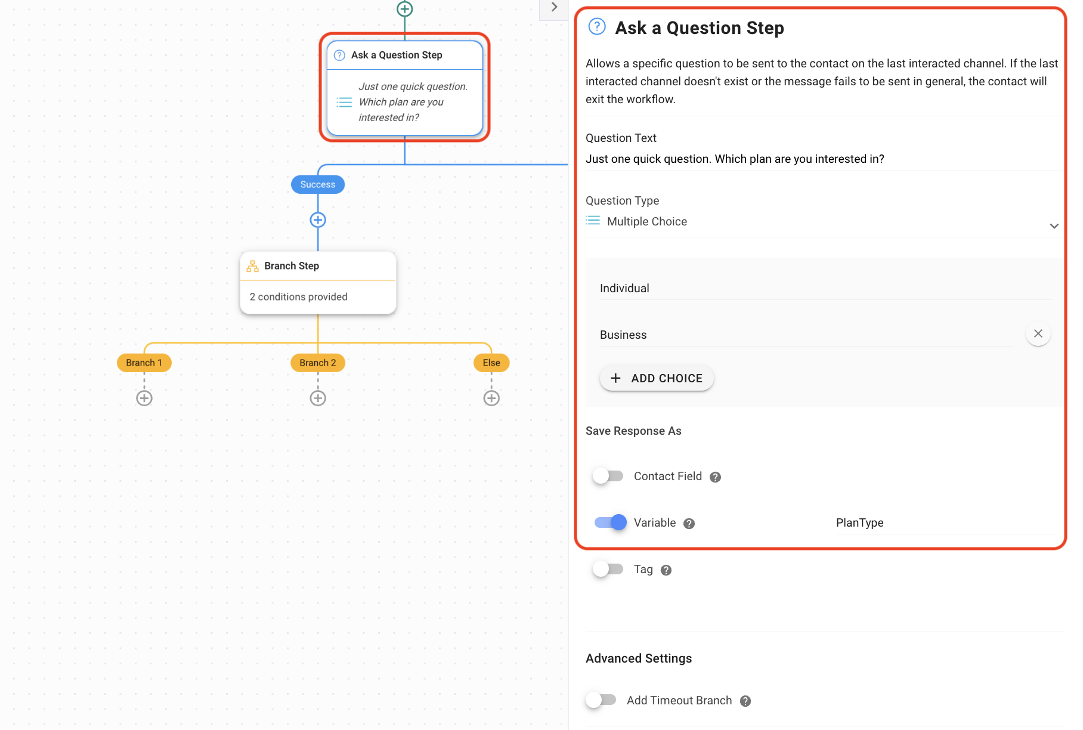The image size is (1083, 730).
Task: Disable the Variable toggle
Action: (611, 522)
